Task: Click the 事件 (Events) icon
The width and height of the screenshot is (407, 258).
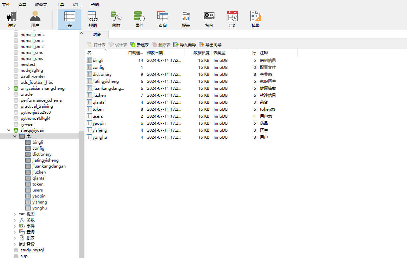Action: coord(139,19)
